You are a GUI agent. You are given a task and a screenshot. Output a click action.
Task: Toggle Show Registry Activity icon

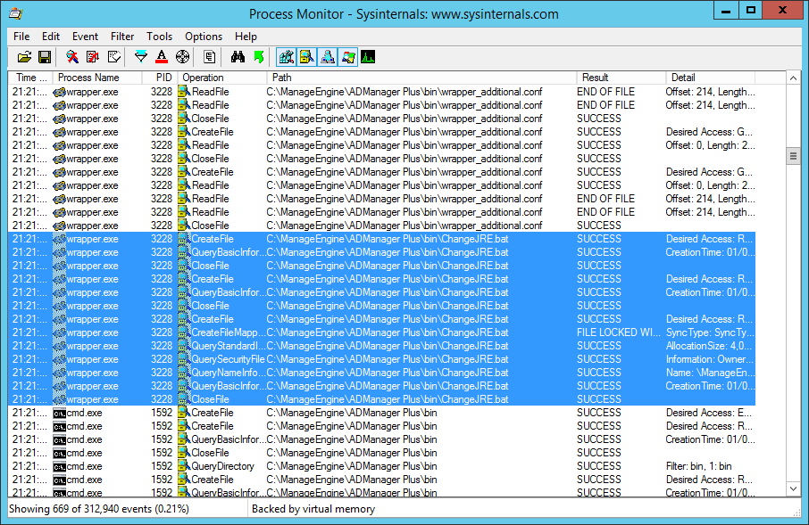(x=287, y=57)
